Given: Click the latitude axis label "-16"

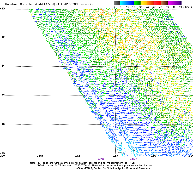Looking at the screenshot, I should pyautogui.click(x=2, y=95).
